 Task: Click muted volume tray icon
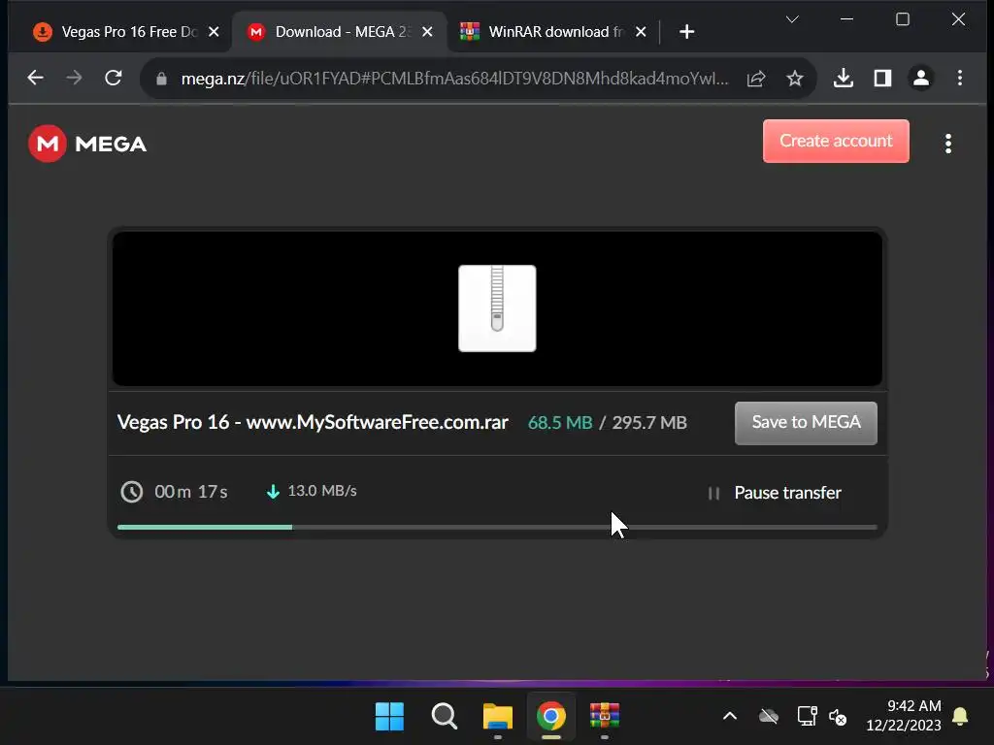838,717
